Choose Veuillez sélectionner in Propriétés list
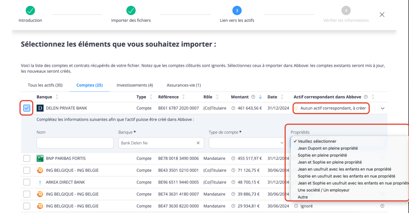 tap(317, 141)
